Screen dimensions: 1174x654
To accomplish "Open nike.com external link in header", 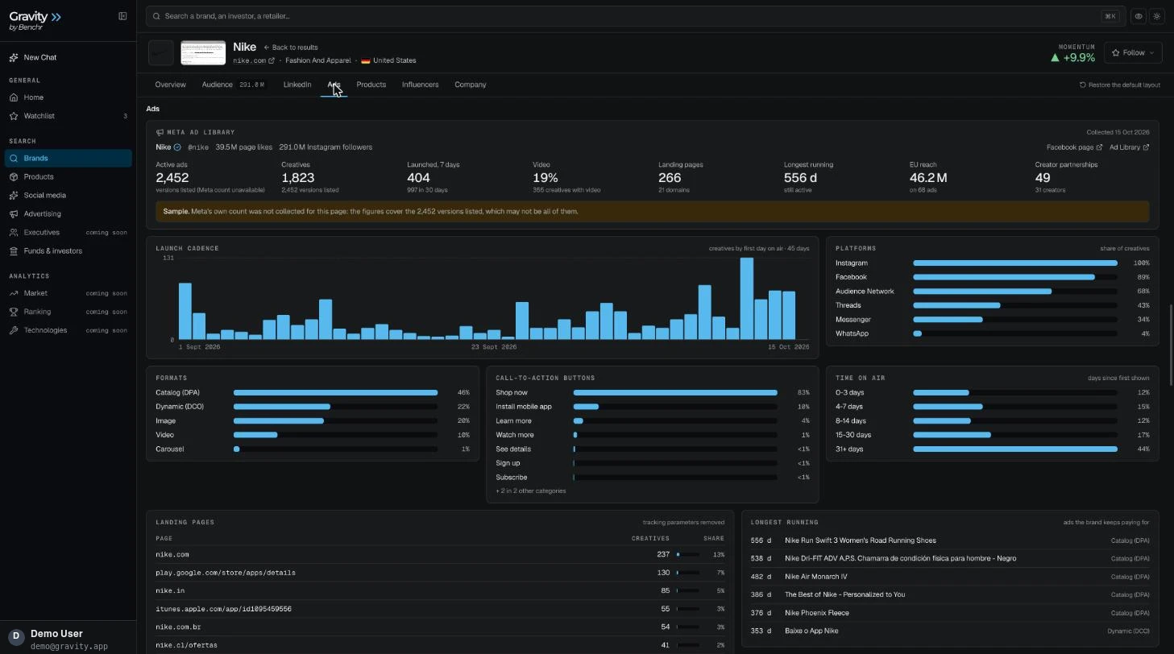I will tap(254, 60).
